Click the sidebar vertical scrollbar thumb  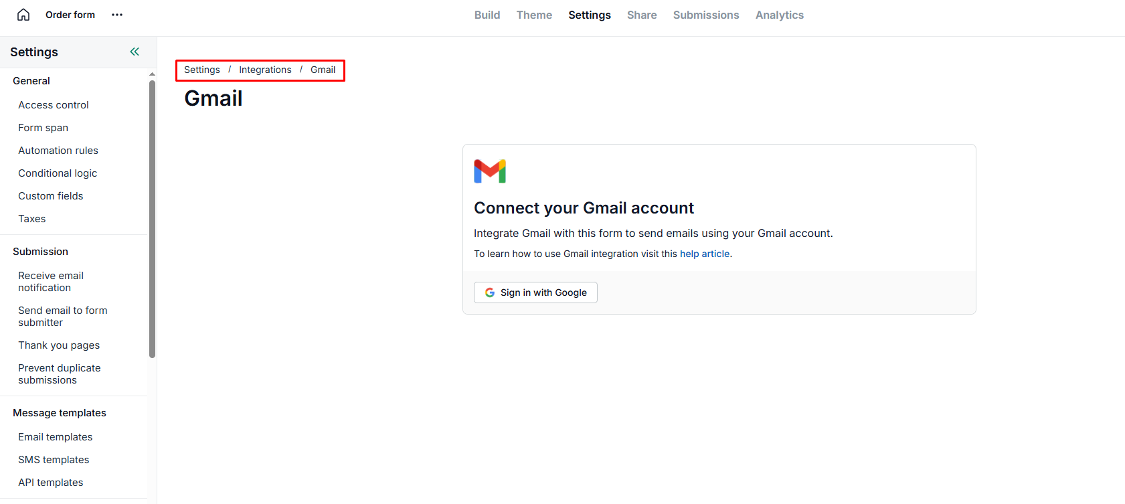pyautogui.click(x=153, y=219)
